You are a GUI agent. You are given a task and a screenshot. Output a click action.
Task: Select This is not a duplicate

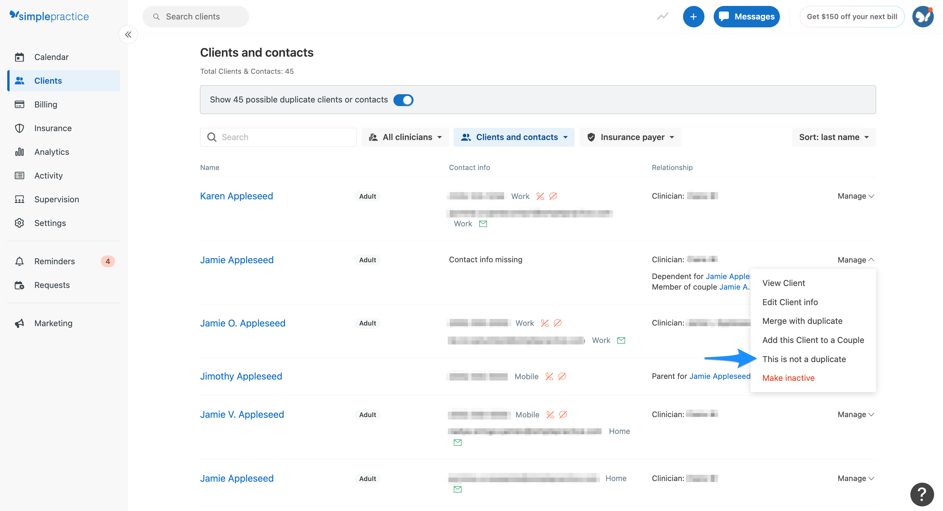[x=804, y=359]
